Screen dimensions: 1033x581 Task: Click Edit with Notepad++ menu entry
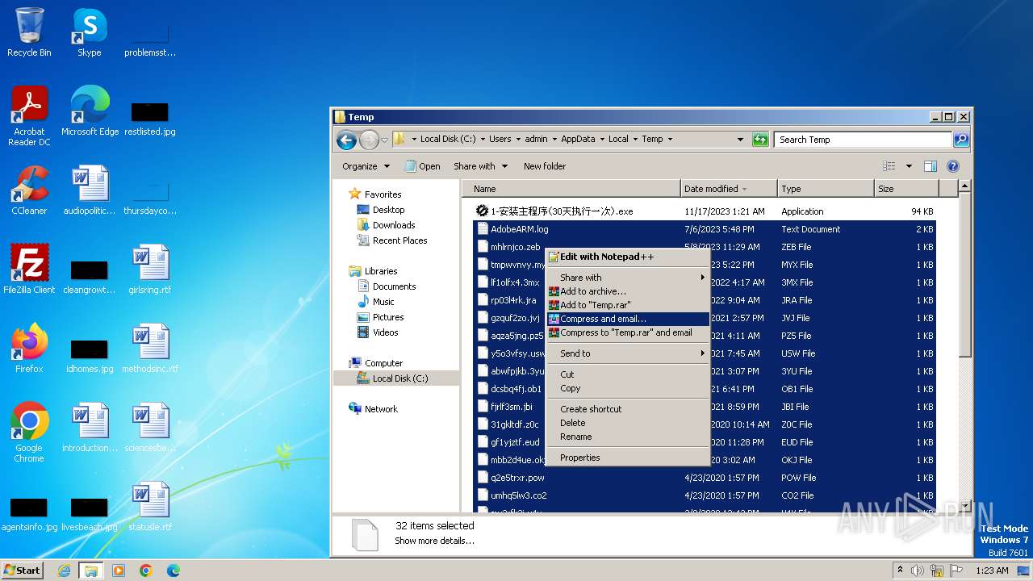[628, 257]
